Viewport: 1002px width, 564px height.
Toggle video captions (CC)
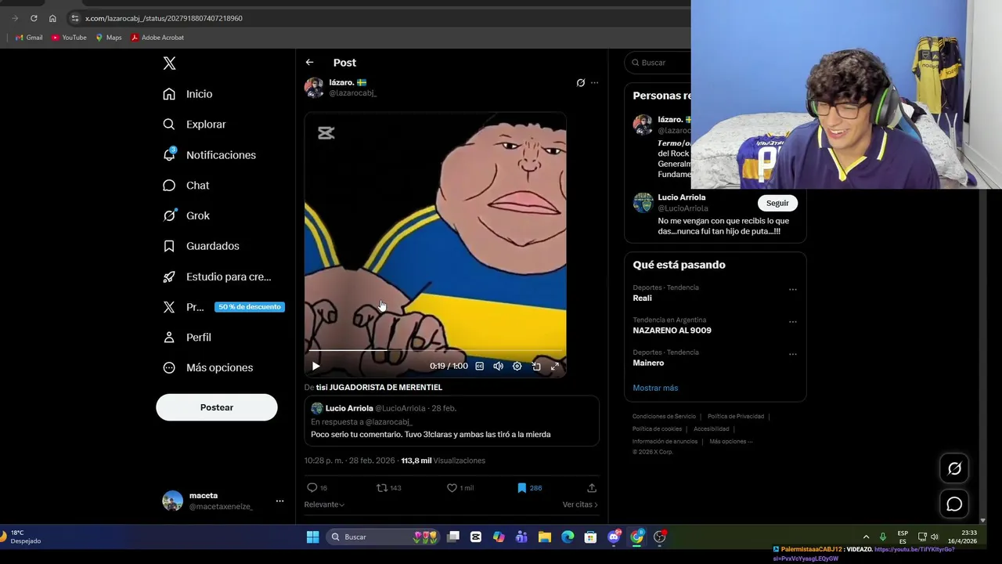click(x=479, y=366)
